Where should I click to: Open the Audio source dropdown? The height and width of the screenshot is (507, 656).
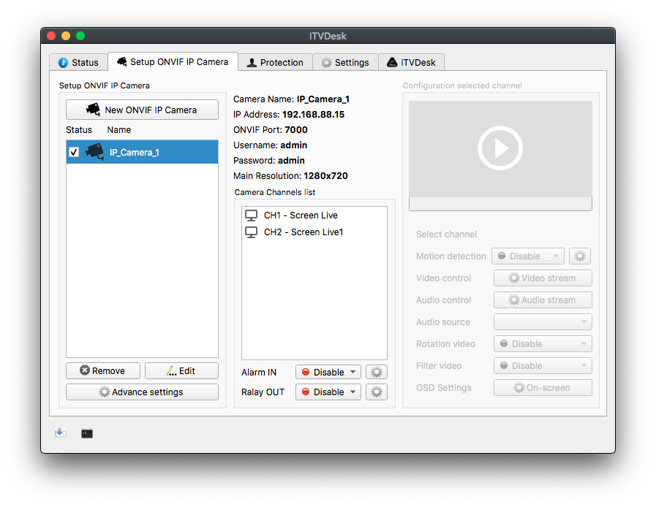pos(542,321)
